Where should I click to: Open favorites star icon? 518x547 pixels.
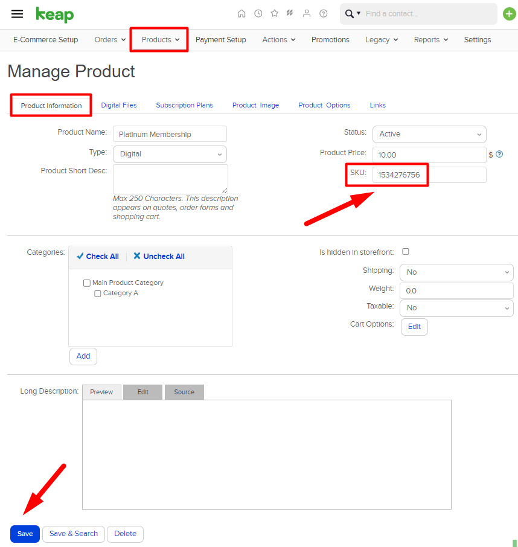pos(275,13)
